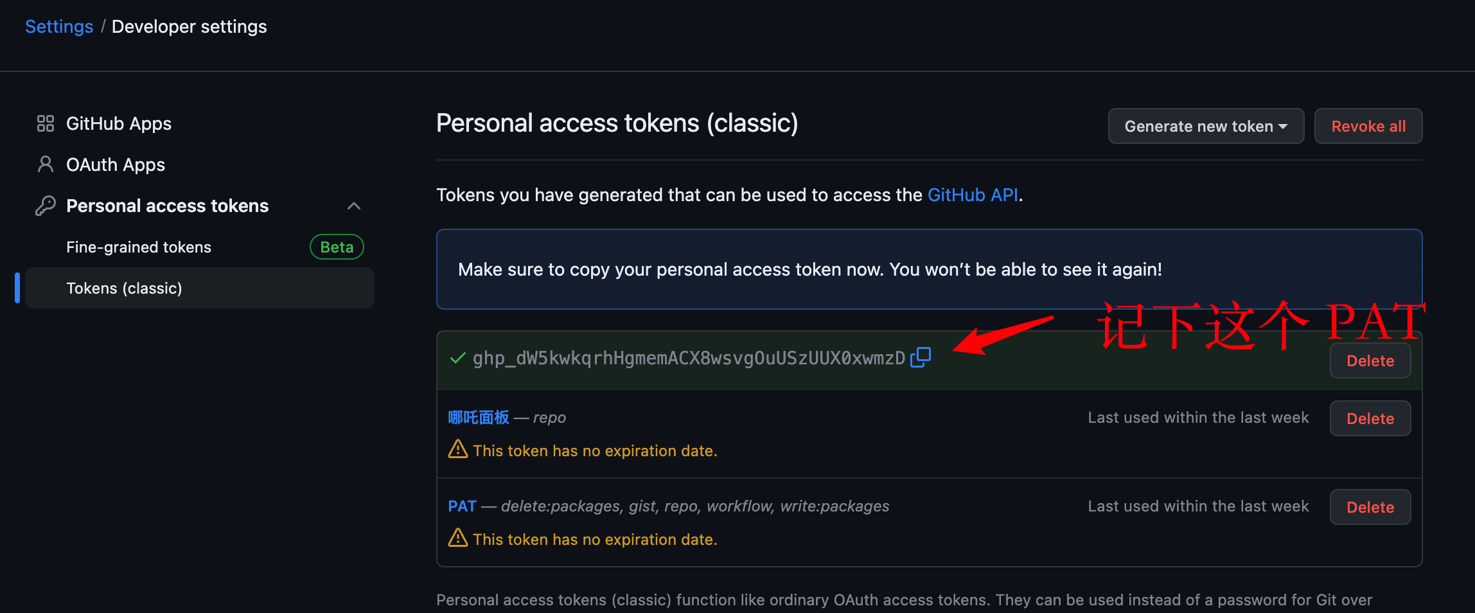1475x613 pixels.
Task: Click the OAuth Apps person icon
Action: coord(46,164)
